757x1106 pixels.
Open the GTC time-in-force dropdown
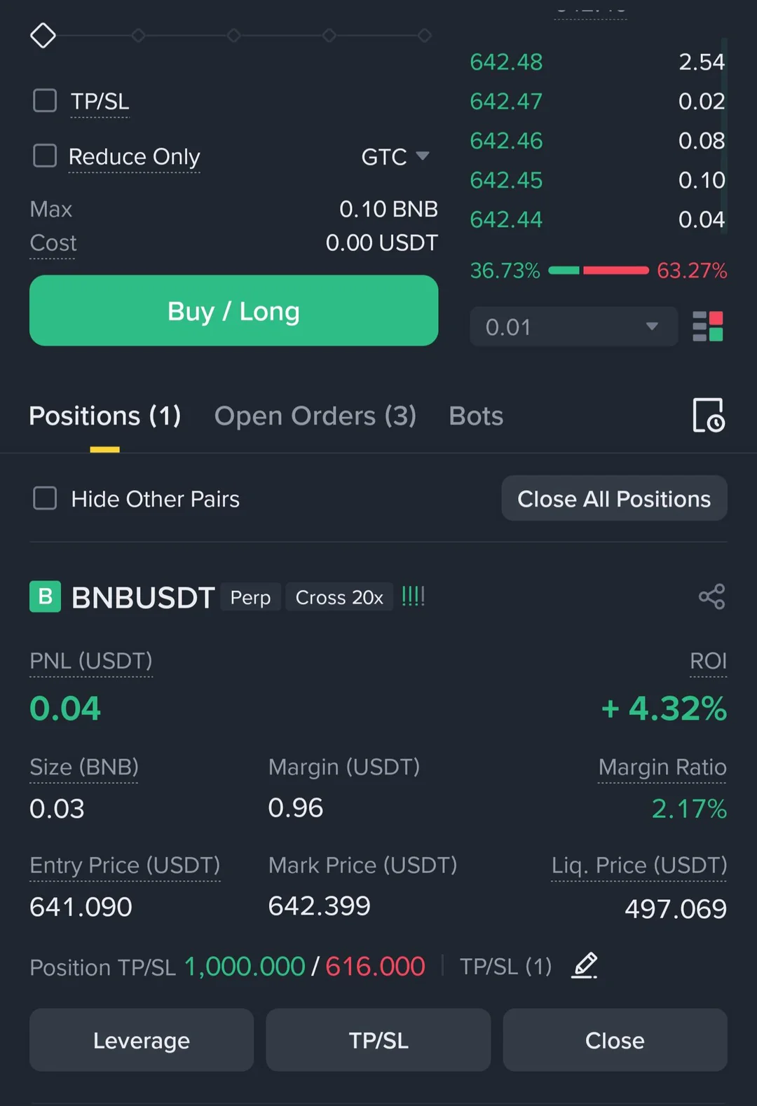[395, 156]
